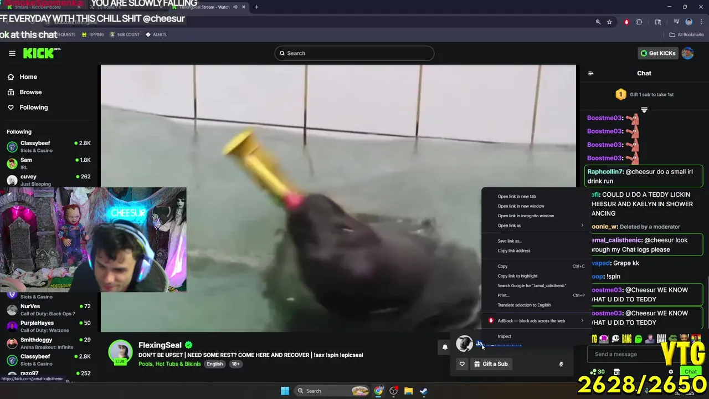709x399 pixels.
Task: Expand the pinned gift-sub leaderboard chevron
Action: pos(644,109)
